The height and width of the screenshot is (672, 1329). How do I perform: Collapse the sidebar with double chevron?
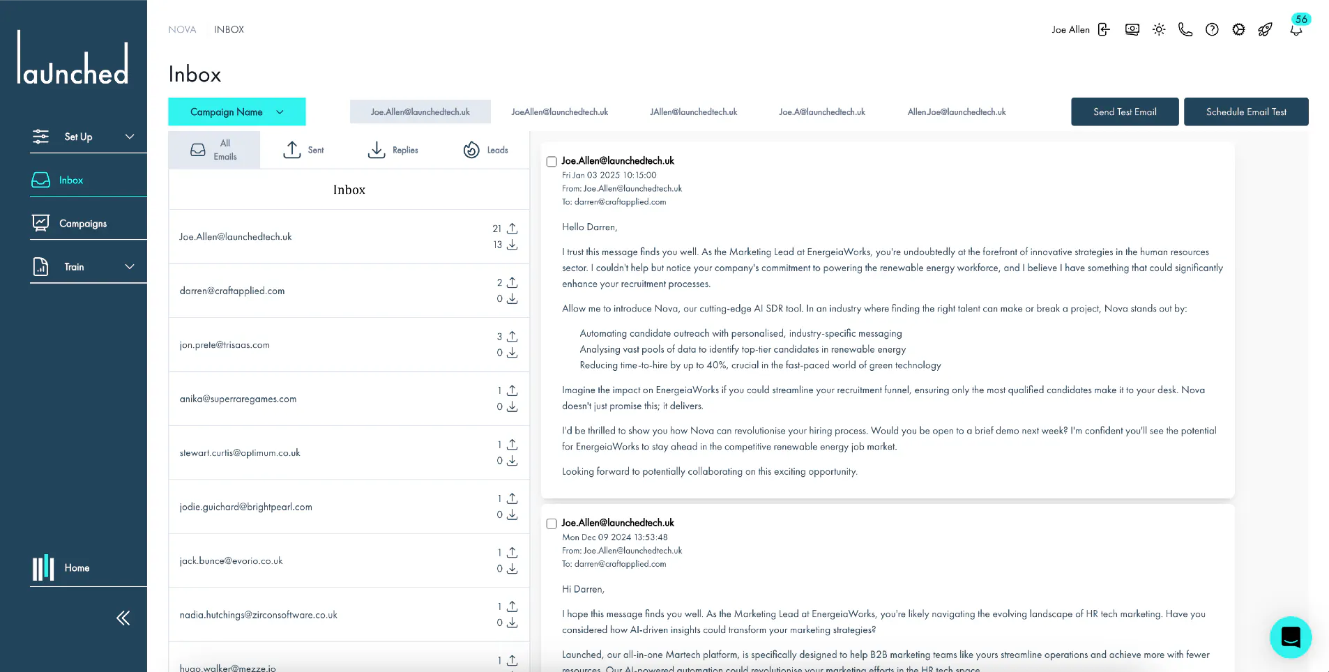coord(123,618)
